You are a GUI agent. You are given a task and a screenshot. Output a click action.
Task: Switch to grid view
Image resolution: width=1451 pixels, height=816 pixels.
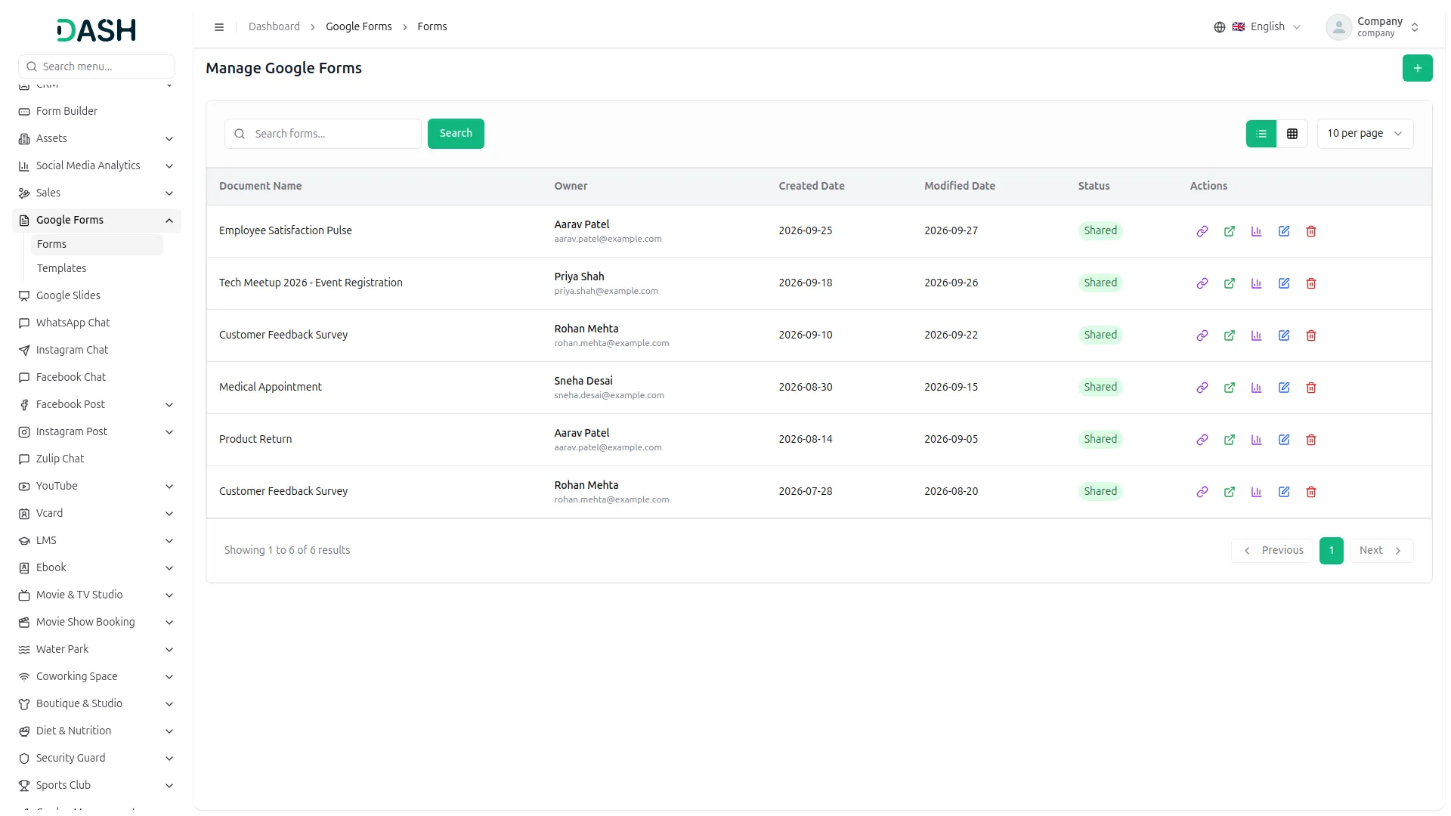1292,134
